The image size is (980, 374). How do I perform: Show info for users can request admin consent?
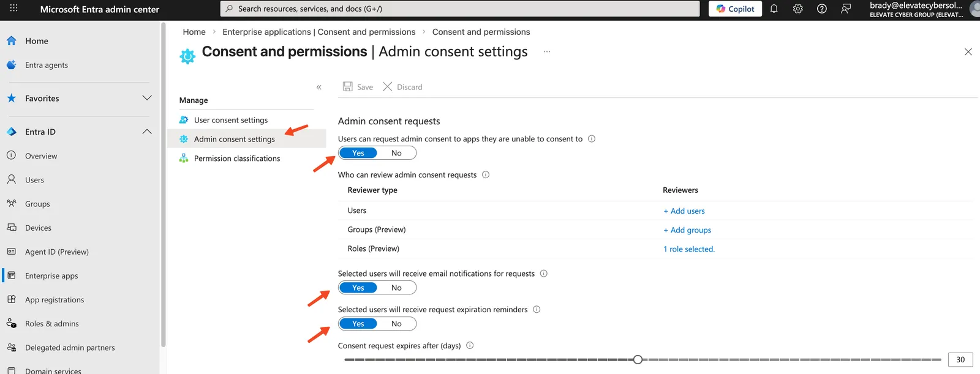tap(592, 139)
